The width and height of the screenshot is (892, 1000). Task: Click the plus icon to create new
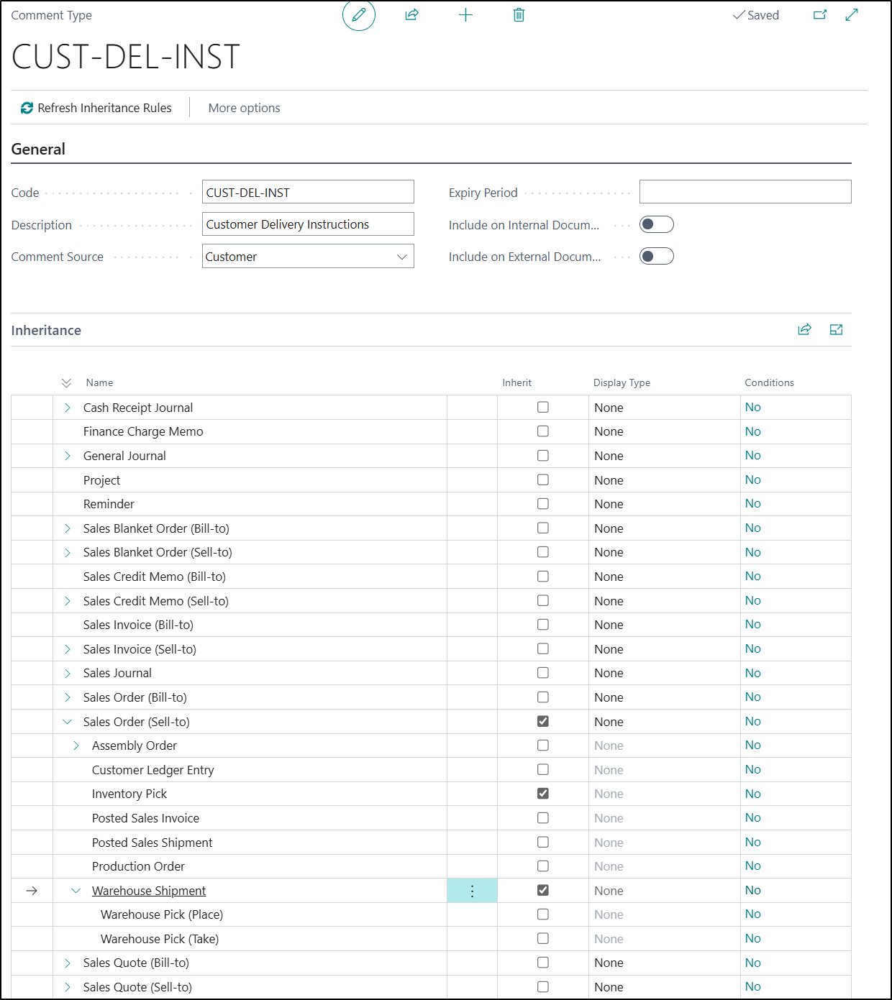click(465, 15)
